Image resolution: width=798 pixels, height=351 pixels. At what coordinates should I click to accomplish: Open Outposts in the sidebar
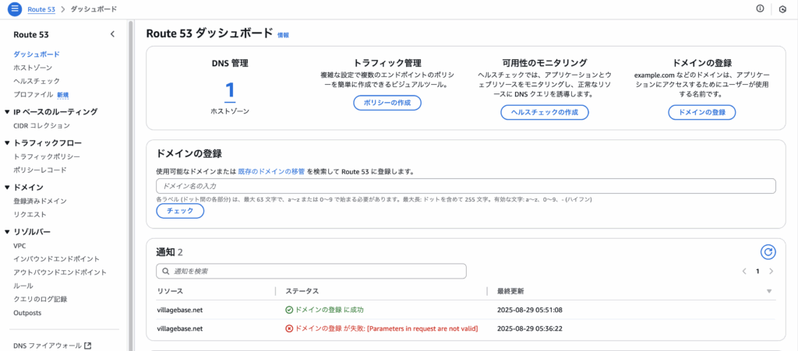point(27,313)
